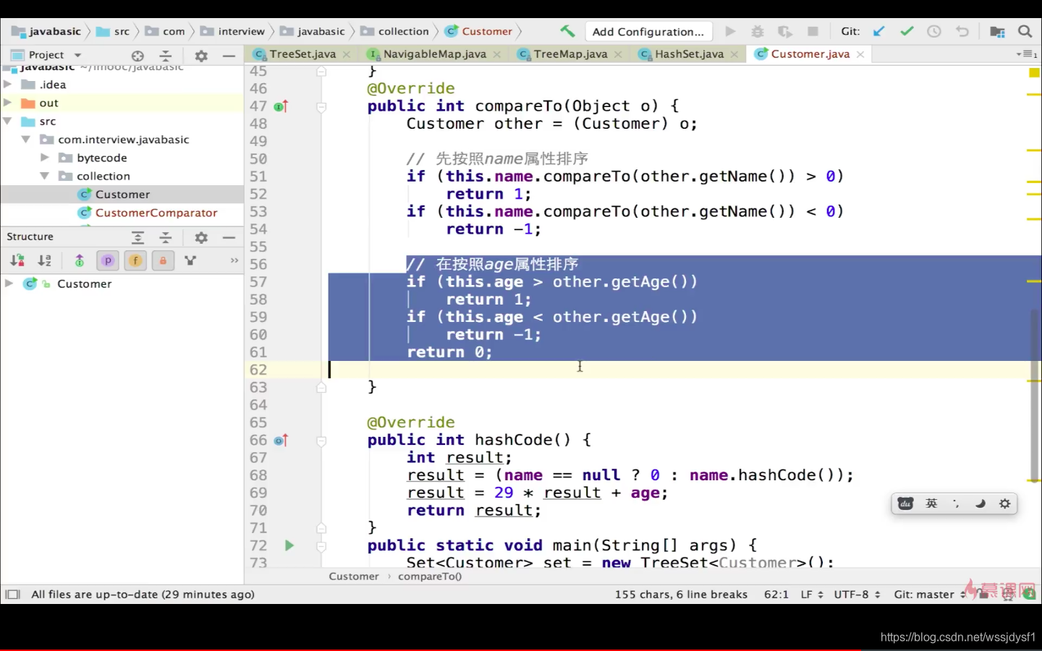1042x651 pixels.
Task: Click the Debug bug icon
Action: [x=757, y=31]
